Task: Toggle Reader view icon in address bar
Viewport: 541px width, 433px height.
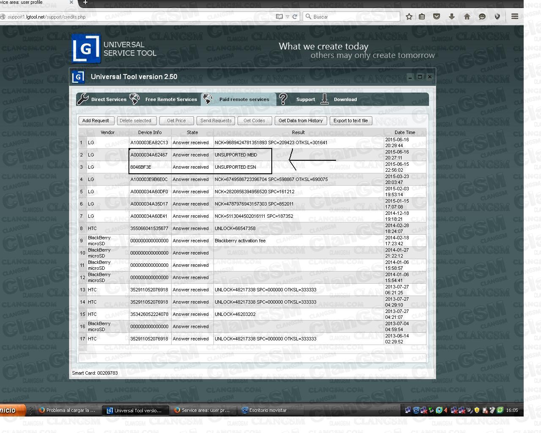Action: (x=279, y=16)
